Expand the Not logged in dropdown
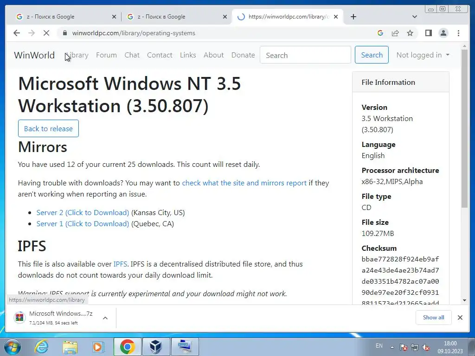Screen dimensions: 475x356 pos(423,55)
